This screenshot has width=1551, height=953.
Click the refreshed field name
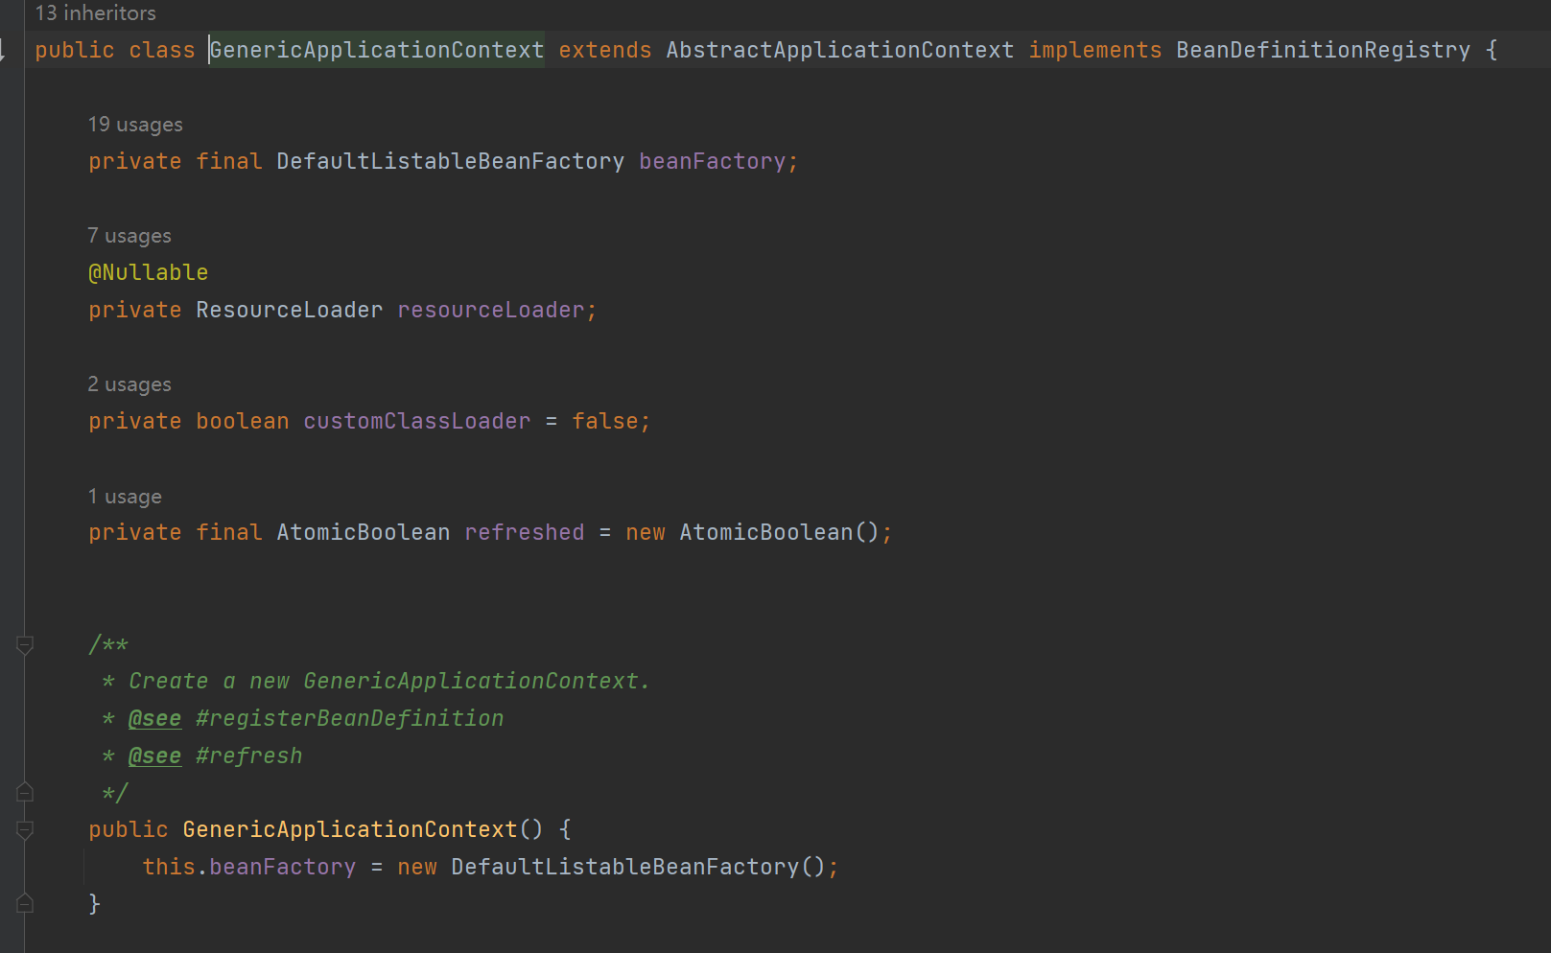pos(524,533)
